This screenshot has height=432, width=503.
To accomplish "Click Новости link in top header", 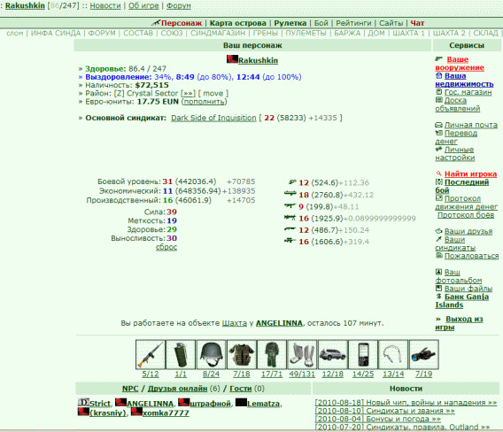I will pos(105,6).
